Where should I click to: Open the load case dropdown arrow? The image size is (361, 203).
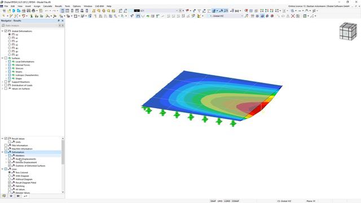click(x=177, y=11)
